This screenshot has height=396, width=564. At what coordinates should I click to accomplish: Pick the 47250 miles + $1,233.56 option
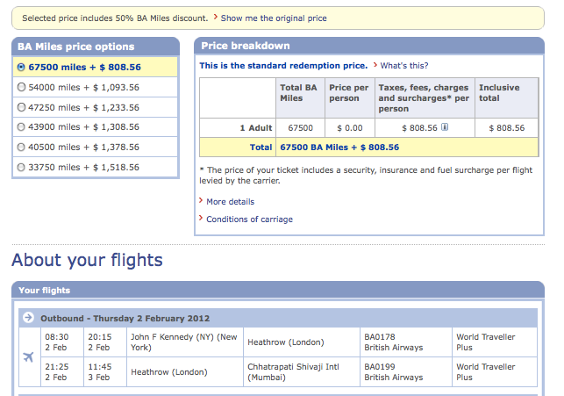coord(22,107)
